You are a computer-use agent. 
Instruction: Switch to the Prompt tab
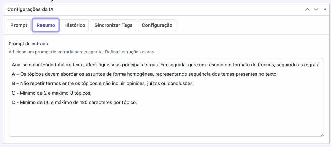click(x=19, y=25)
